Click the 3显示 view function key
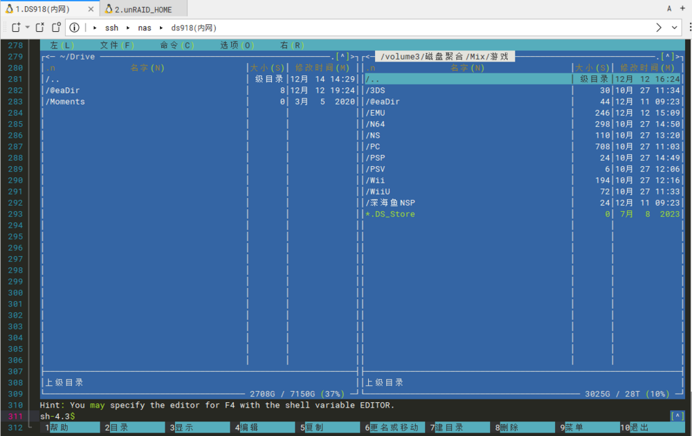Viewport: 692px width, 436px height. (199, 427)
